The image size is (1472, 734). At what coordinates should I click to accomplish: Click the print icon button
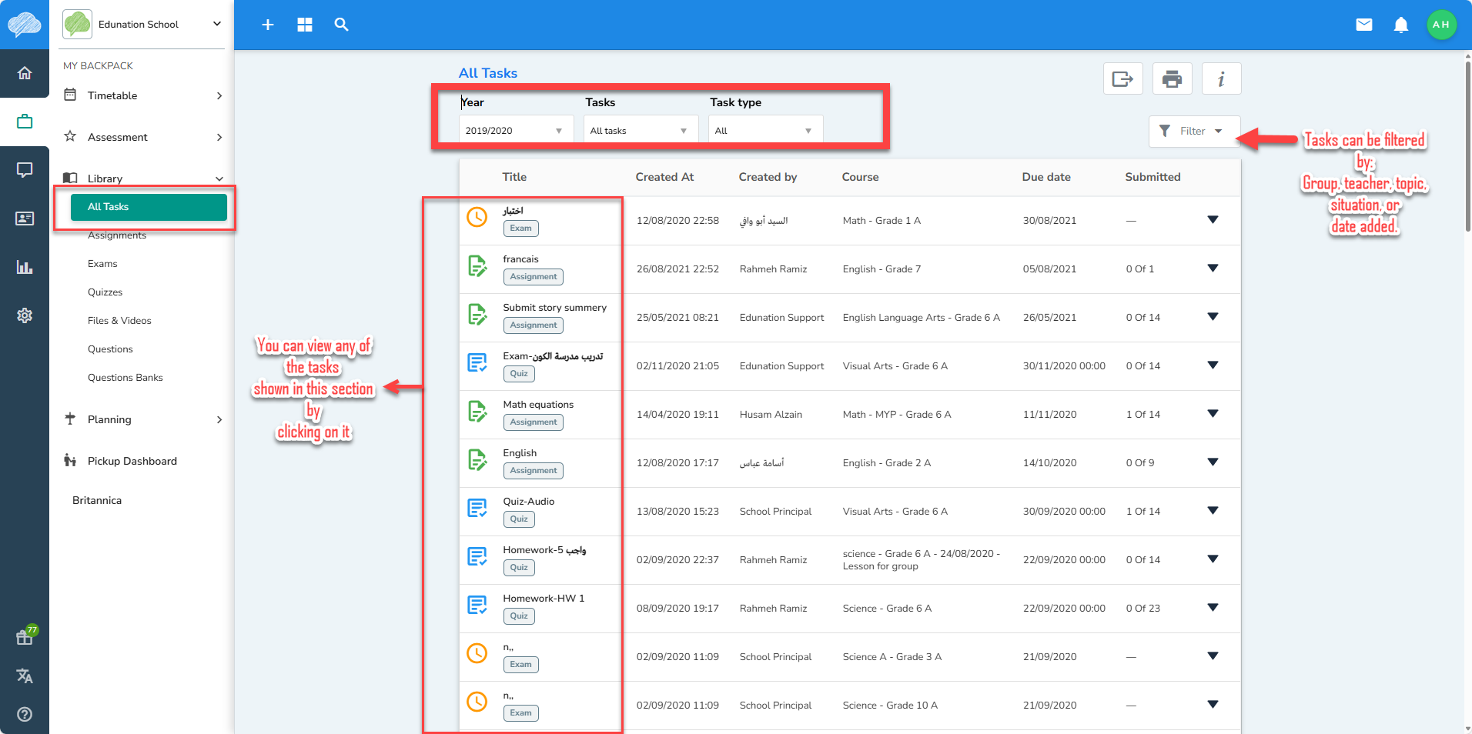click(x=1173, y=78)
